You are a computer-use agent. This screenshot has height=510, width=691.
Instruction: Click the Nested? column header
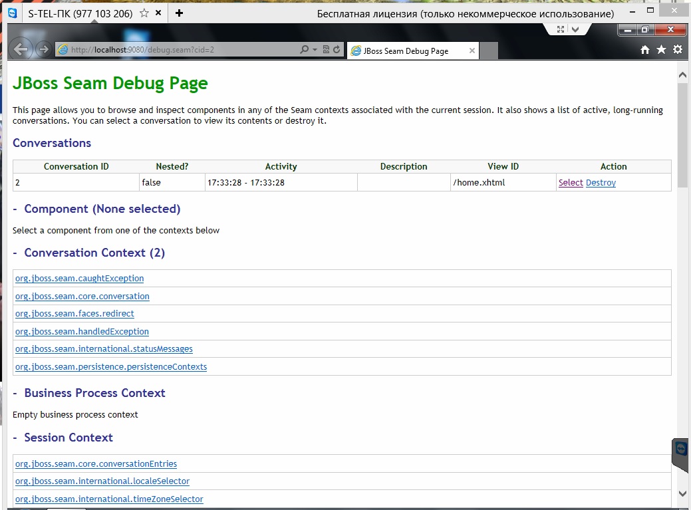[x=172, y=166]
